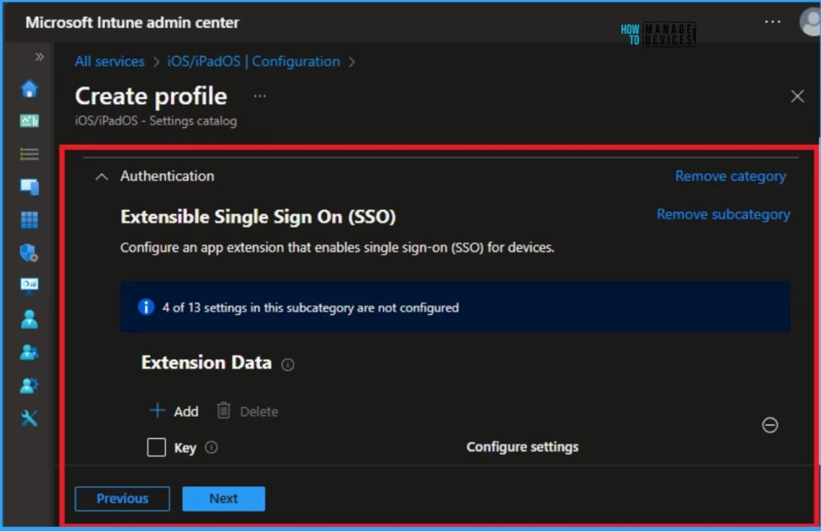Open Troubleshooting tools icon in sidebar
821x531 pixels.
click(x=30, y=419)
